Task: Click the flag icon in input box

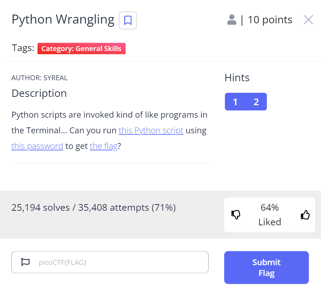Action: click(26, 262)
